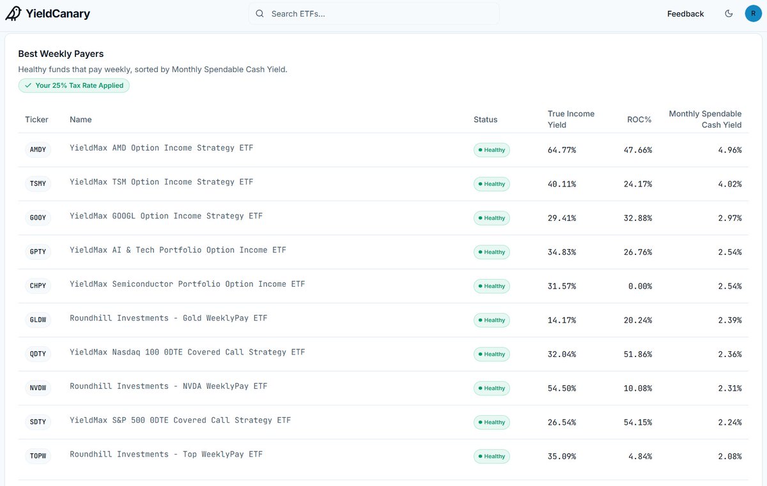Open the NVDW ticker chip
The width and height of the screenshot is (767, 486).
click(x=38, y=388)
